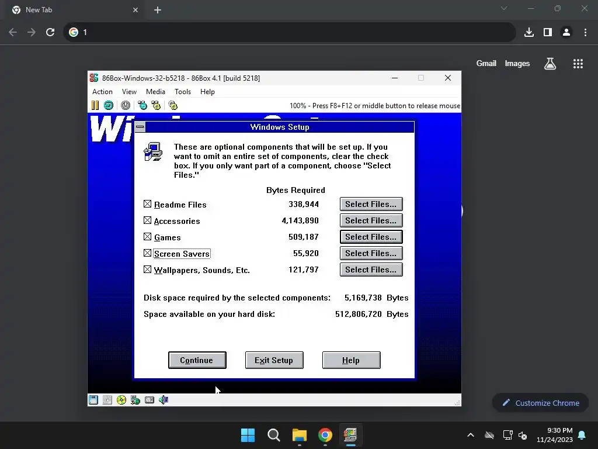598x449 pixels.
Task: Open 86Box settings gear toolbar icon
Action: [173, 105]
